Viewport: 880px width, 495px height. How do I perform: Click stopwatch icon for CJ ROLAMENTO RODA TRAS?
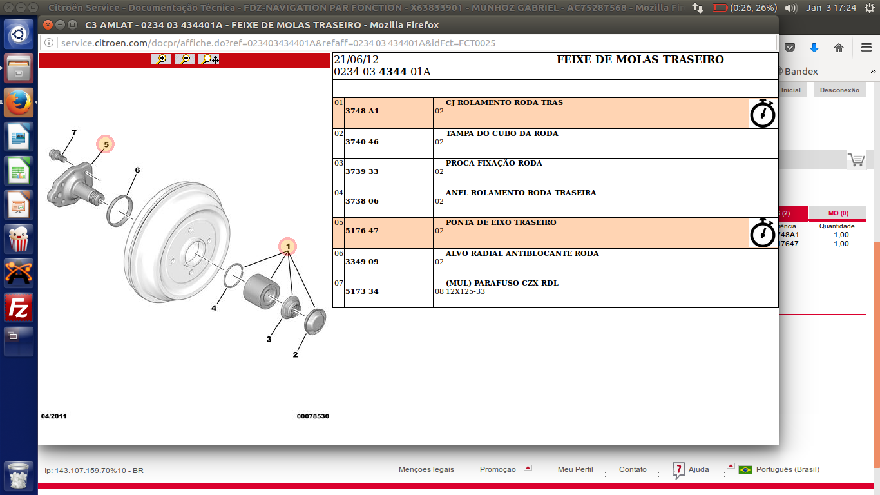pyautogui.click(x=763, y=113)
